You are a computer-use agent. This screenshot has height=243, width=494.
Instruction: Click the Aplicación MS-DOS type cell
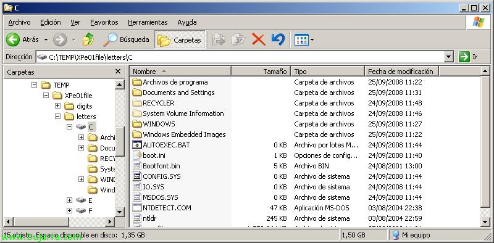pos(321,208)
